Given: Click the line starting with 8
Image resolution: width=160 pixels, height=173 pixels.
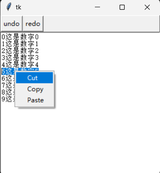Looking at the screenshot, I should tap(8, 92).
